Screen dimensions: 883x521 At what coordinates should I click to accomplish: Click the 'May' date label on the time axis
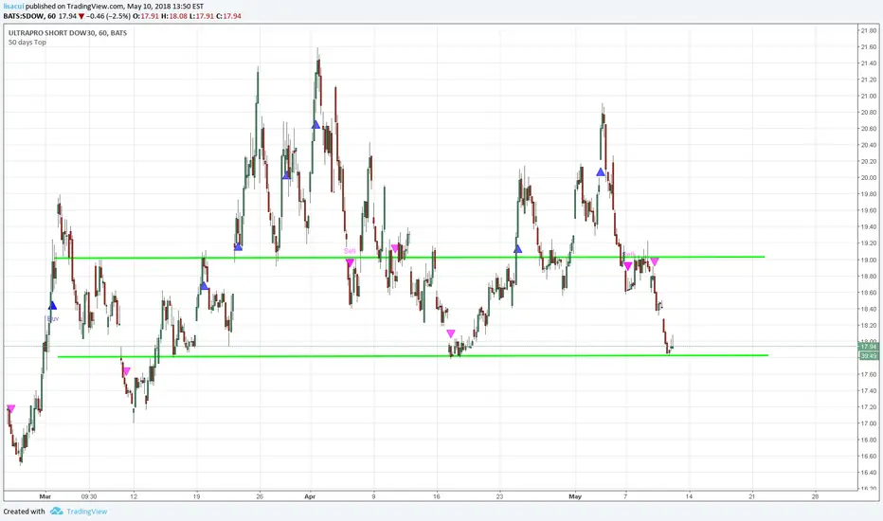point(575,496)
